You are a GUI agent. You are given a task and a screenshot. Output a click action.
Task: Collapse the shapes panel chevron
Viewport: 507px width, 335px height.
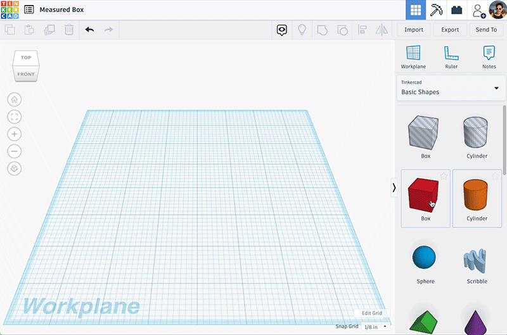tap(394, 187)
